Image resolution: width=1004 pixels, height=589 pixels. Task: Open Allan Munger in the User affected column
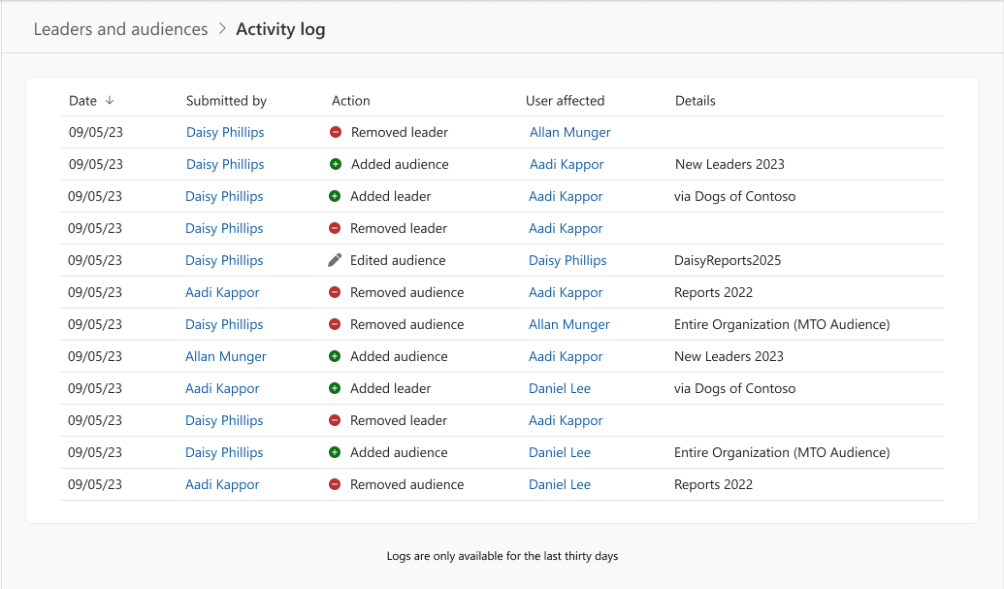pos(569,132)
